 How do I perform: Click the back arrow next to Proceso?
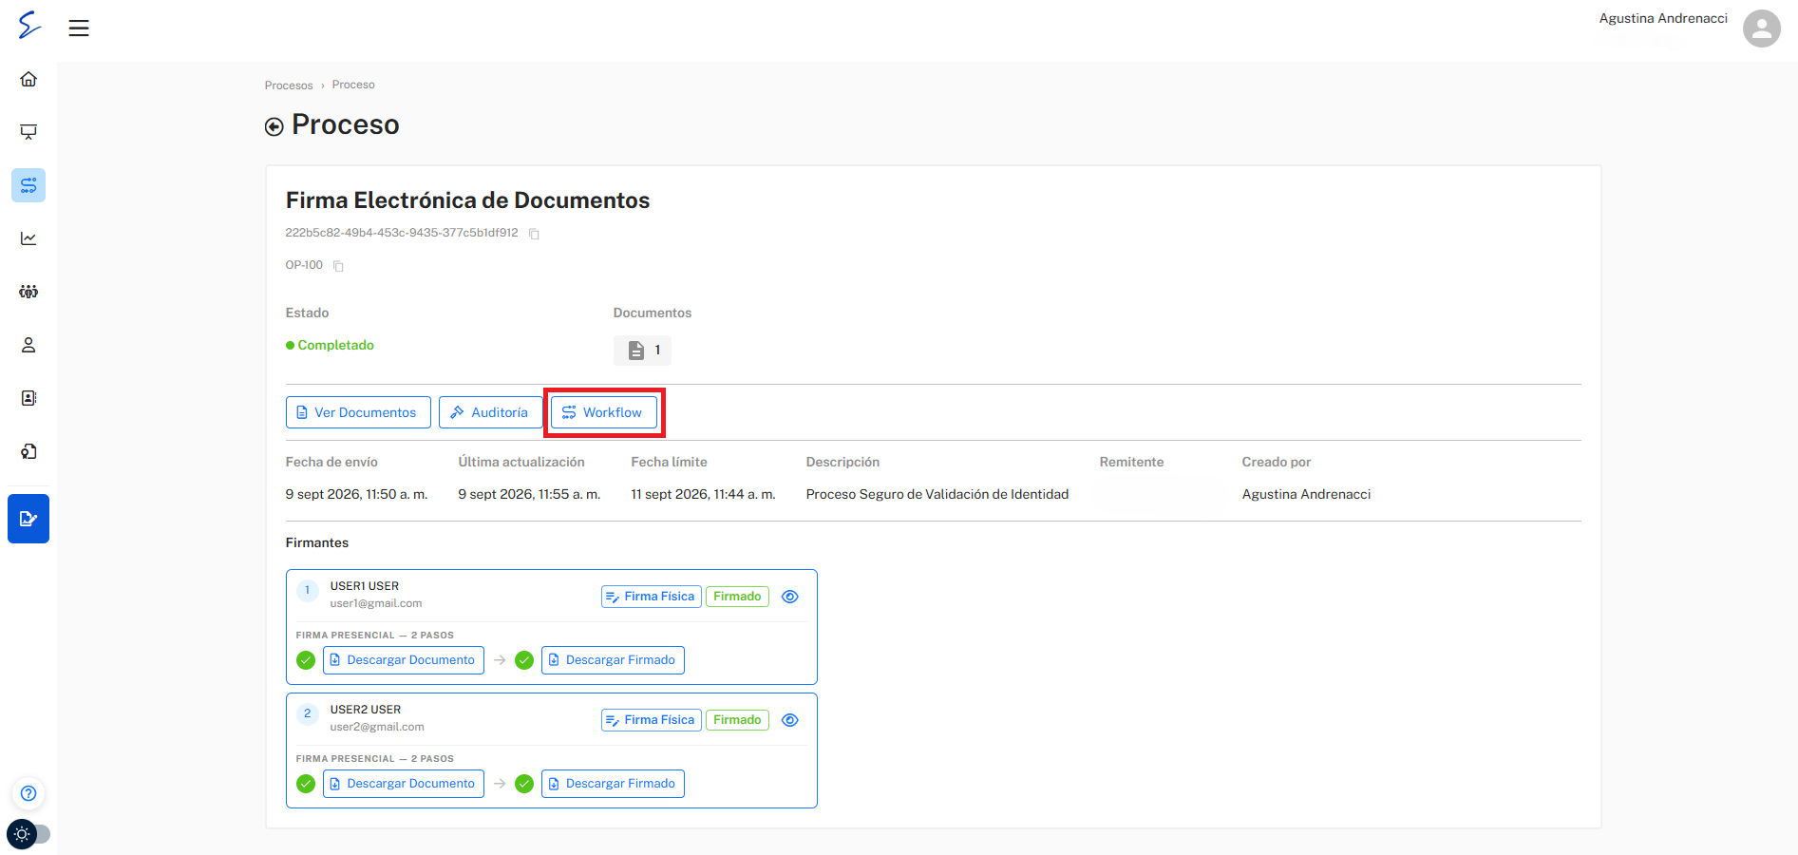274,126
